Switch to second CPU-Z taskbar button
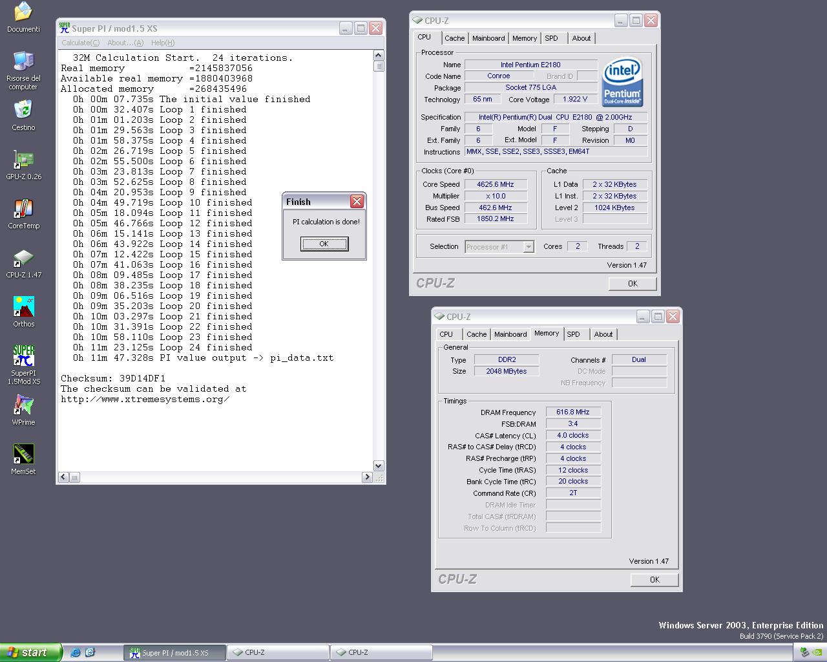The width and height of the screenshot is (827, 662). 381,652
